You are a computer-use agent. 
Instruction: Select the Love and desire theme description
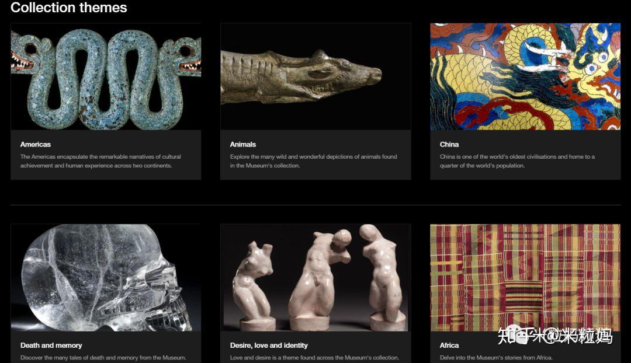click(314, 357)
